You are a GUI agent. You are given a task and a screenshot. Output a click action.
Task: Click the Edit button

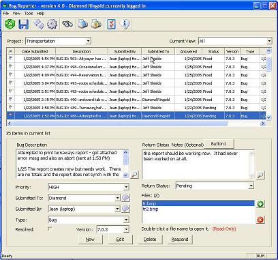[x=120, y=240]
